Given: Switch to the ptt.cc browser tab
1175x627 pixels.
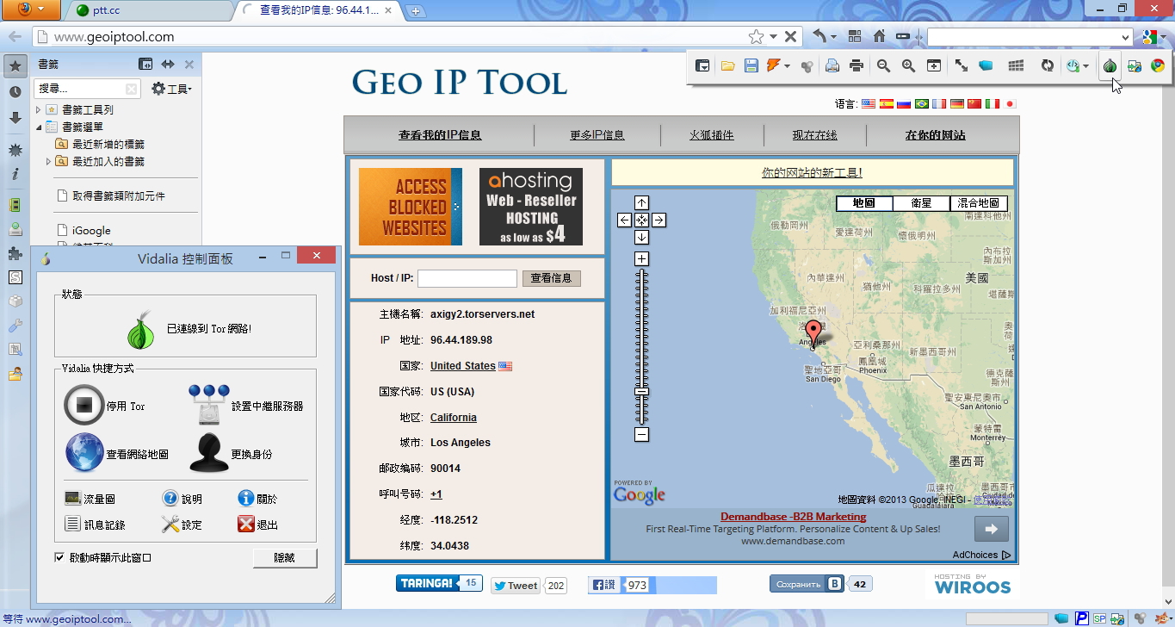Looking at the screenshot, I should coord(146,10).
